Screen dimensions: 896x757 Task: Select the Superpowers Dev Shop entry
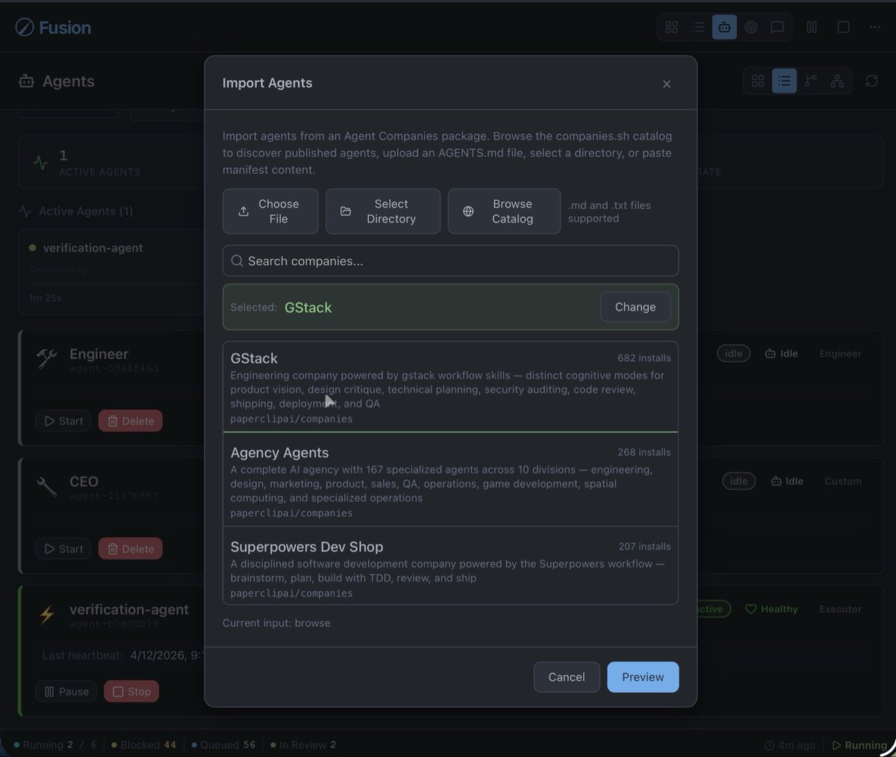pyautogui.click(x=450, y=566)
